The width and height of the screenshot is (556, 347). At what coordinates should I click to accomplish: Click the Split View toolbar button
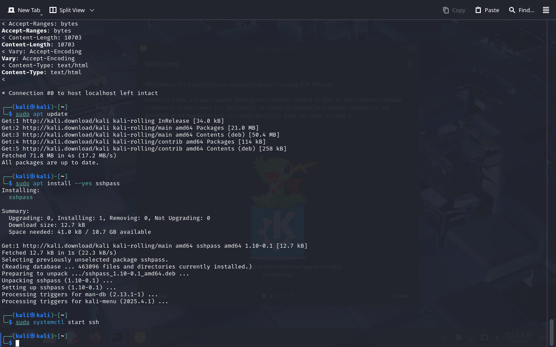pos(67,10)
